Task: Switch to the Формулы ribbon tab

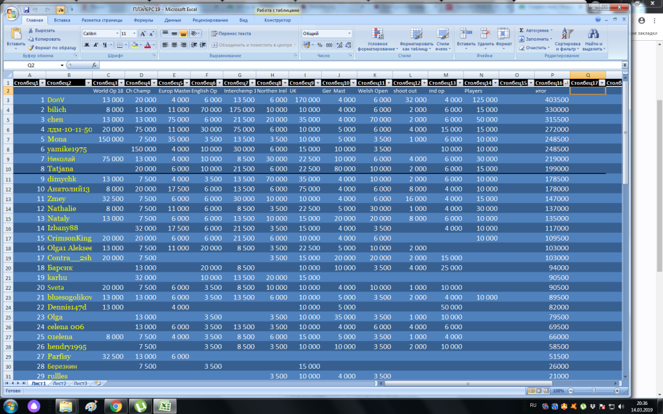Action: click(x=143, y=20)
